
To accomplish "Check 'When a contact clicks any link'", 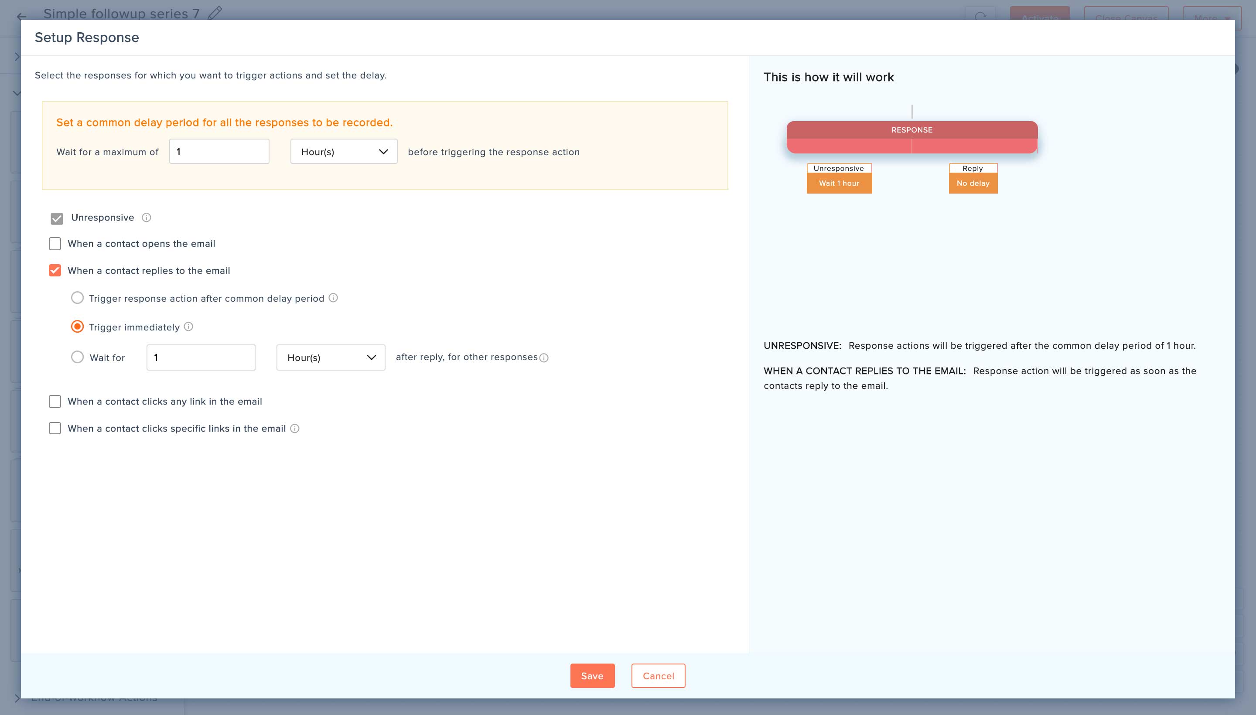I will 55,402.
